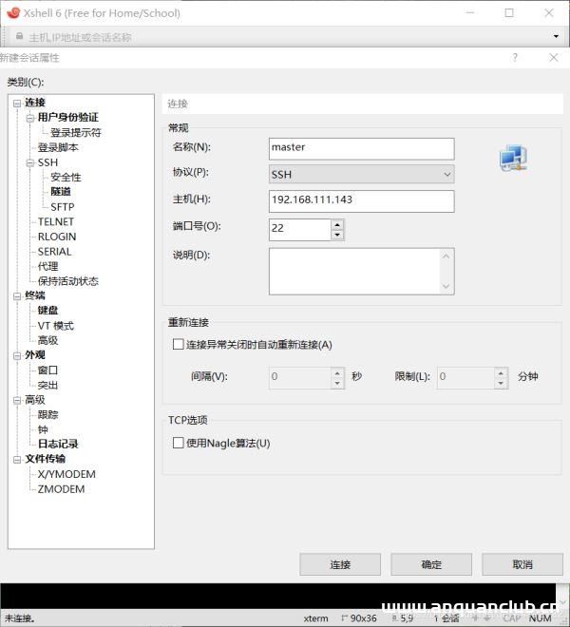Screen dimensions: 570x627
Task: Collapse the 终端 tree node
Action: (x=17, y=296)
